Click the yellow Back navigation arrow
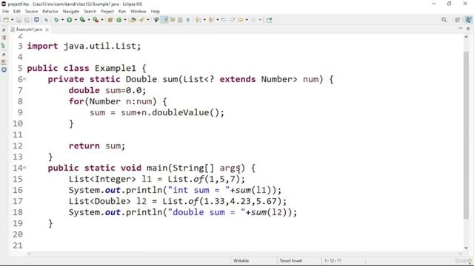Viewport: 474px width, 266px height. pyautogui.click(x=241, y=20)
